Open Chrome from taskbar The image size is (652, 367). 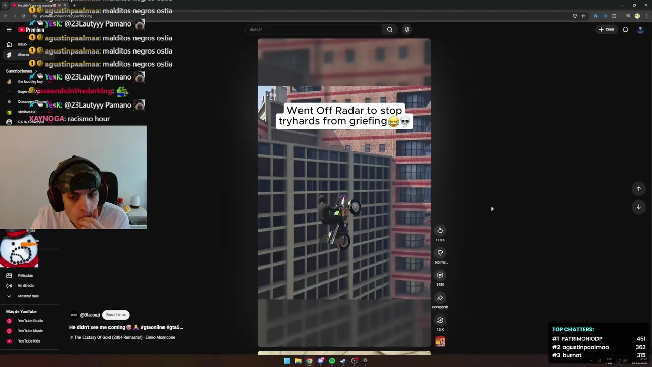(309, 361)
